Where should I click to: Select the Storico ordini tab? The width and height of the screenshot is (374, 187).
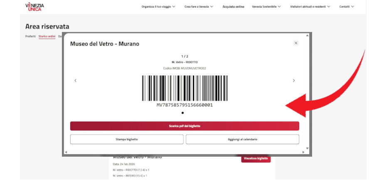pos(47,37)
